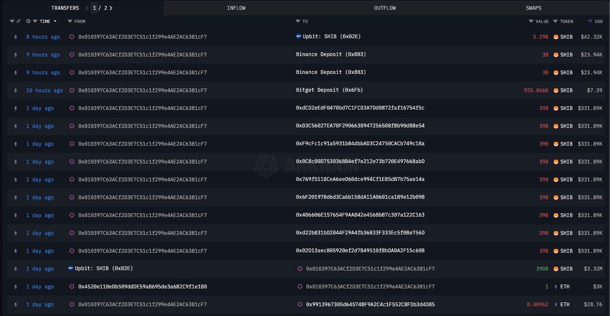Click the transaction link icon in header
The height and width of the screenshot is (316, 610).
pyautogui.click(x=18, y=21)
